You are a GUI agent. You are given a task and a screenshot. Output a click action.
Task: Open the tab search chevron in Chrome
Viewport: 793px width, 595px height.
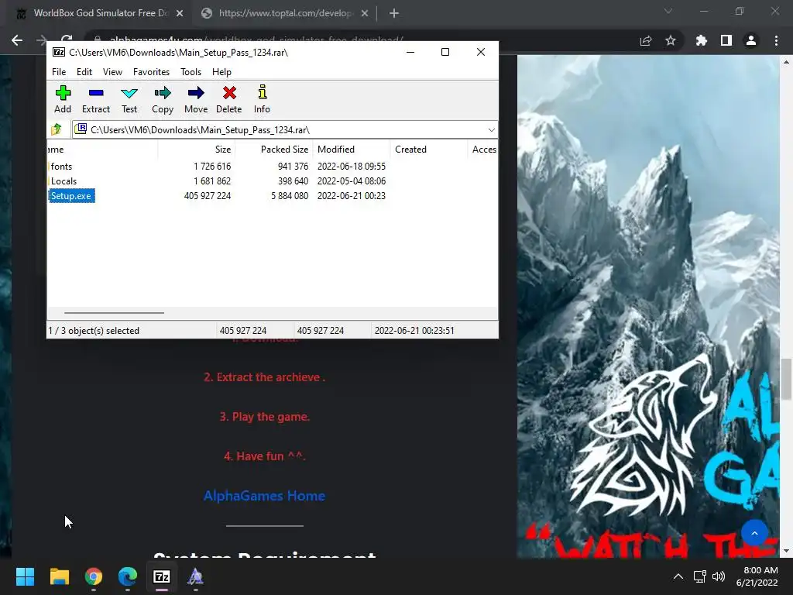(668, 11)
